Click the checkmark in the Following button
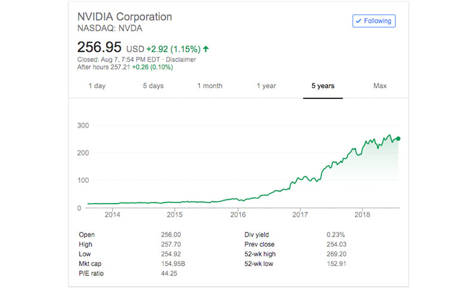Image resolution: width=461 pixels, height=288 pixels. 359,21
